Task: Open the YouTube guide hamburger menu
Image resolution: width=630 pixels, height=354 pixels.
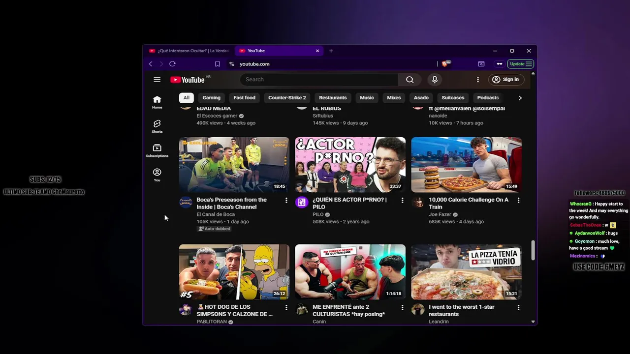Action: tap(157, 80)
